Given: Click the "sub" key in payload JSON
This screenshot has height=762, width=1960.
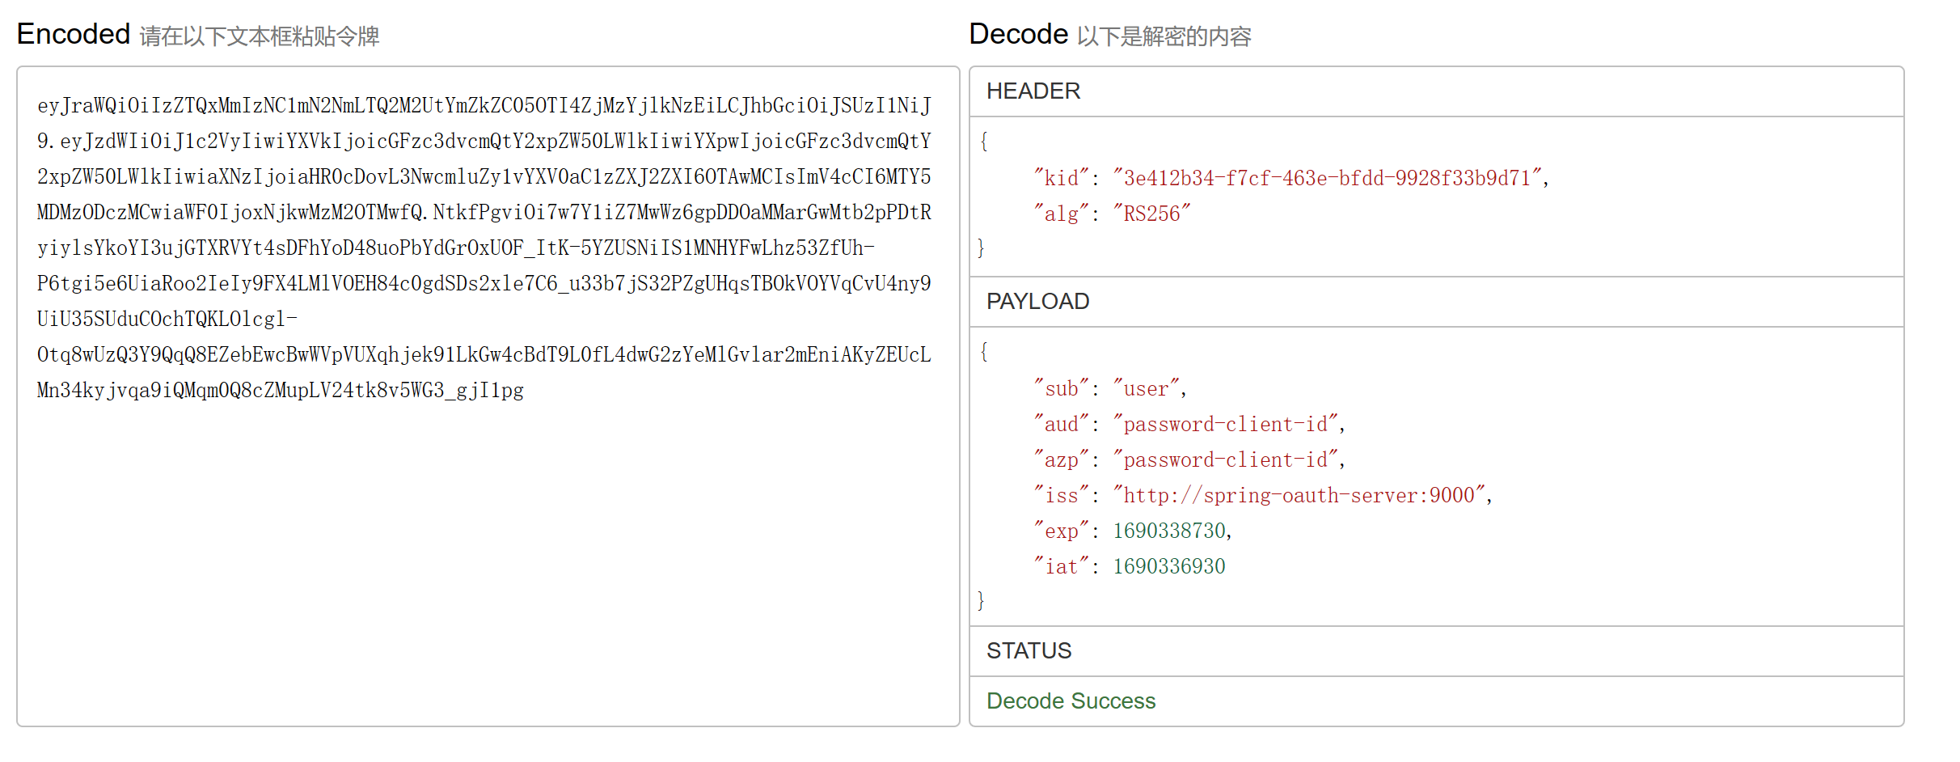Looking at the screenshot, I should click(x=1062, y=389).
